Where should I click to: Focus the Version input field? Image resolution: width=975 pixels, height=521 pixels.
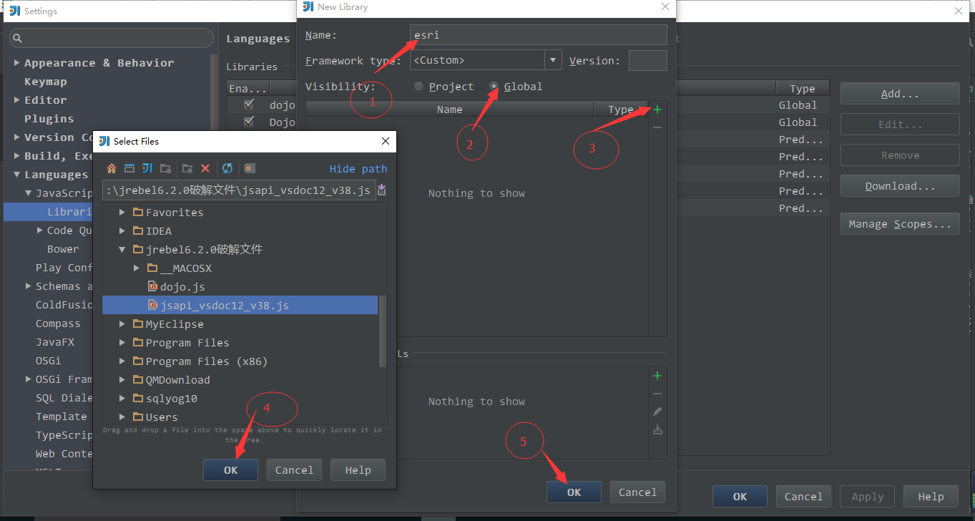(647, 61)
